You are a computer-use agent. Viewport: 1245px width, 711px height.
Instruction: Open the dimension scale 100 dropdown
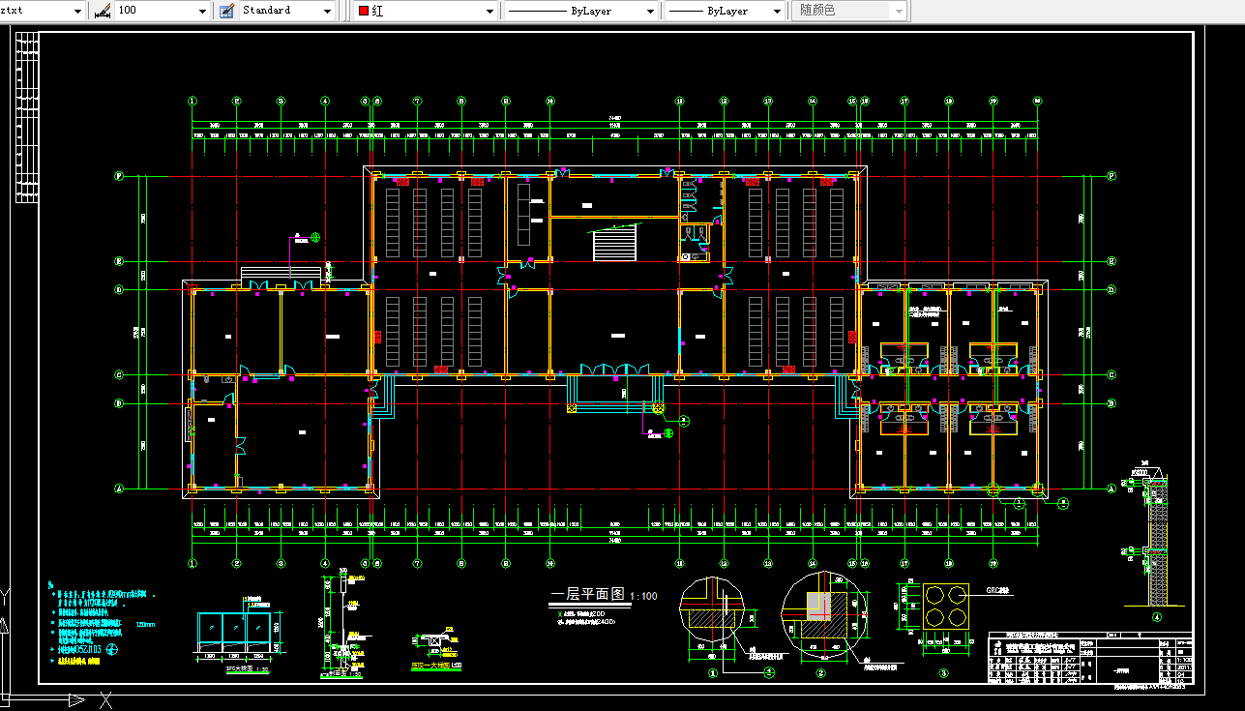[201, 11]
